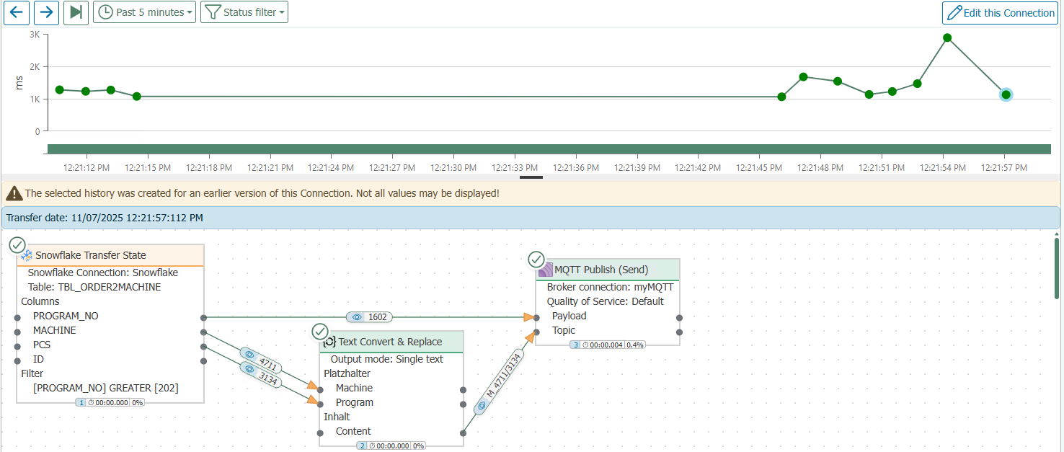Click the success checkmark on MQTT Publish node
Image resolution: width=1064 pixels, height=452 pixels.
point(536,259)
